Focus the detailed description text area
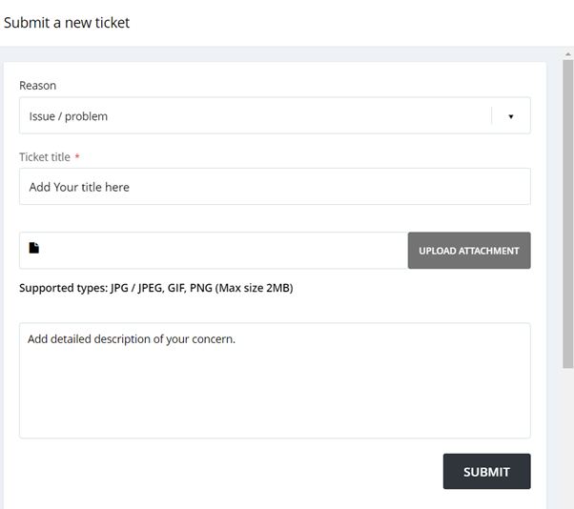This screenshot has height=509, width=574. click(x=275, y=380)
